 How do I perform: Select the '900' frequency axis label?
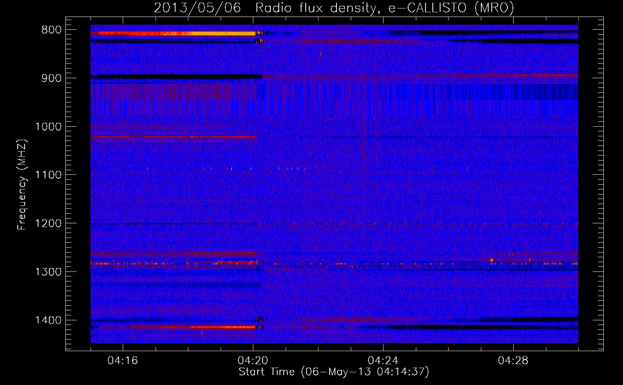click(x=51, y=78)
